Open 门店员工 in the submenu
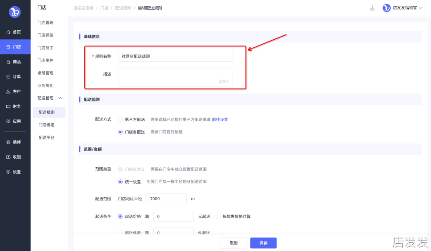Viewport: 431px width, 251px height. click(x=45, y=48)
